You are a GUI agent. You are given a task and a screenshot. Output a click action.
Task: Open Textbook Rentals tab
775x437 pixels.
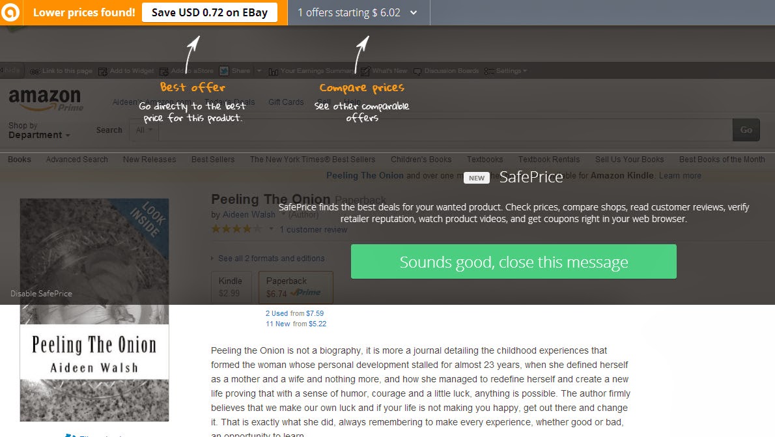[548, 159]
